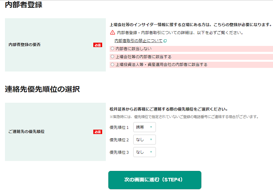This screenshot has width=273, height=190.
Task: Click the sentence starting with 上場会社等のインサイダー情報
Action: pyautogui.click(x=191, y=25)
